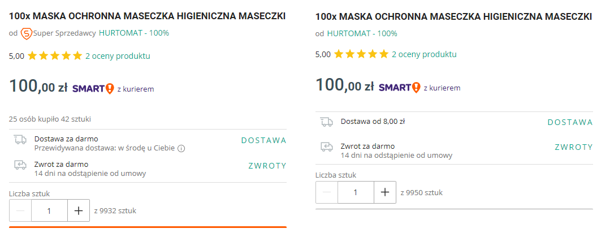Decrease quantity in the right listing
Screen dimensions: 614x237
tap(327, 192)
